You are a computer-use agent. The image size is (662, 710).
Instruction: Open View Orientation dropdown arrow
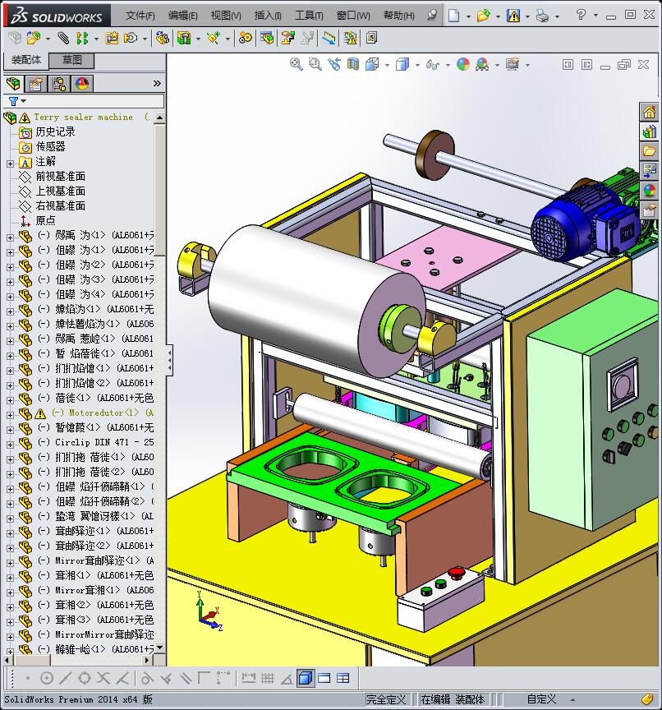(x=387, y=65)
